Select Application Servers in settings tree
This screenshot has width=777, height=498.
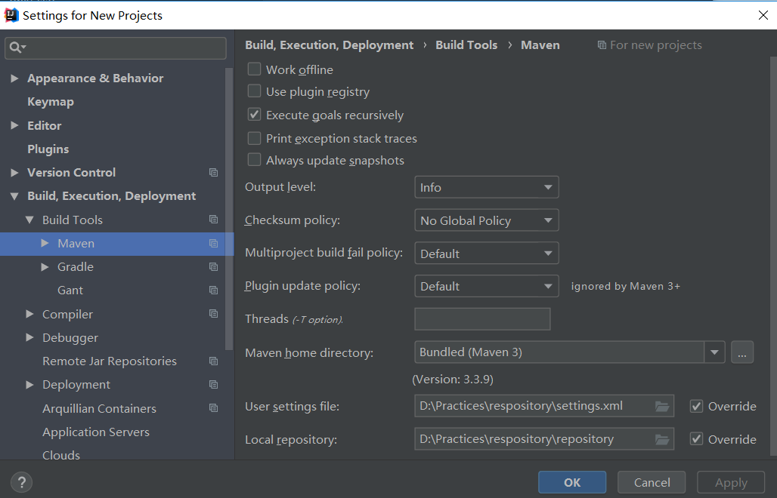click(96, 432)
